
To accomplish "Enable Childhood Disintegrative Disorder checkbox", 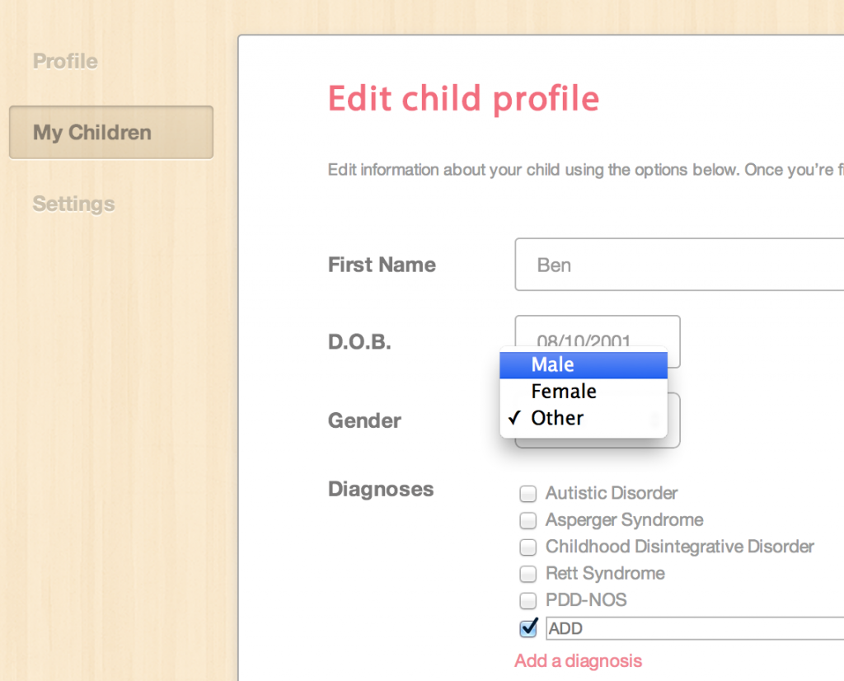I will (x=528, y=547).
